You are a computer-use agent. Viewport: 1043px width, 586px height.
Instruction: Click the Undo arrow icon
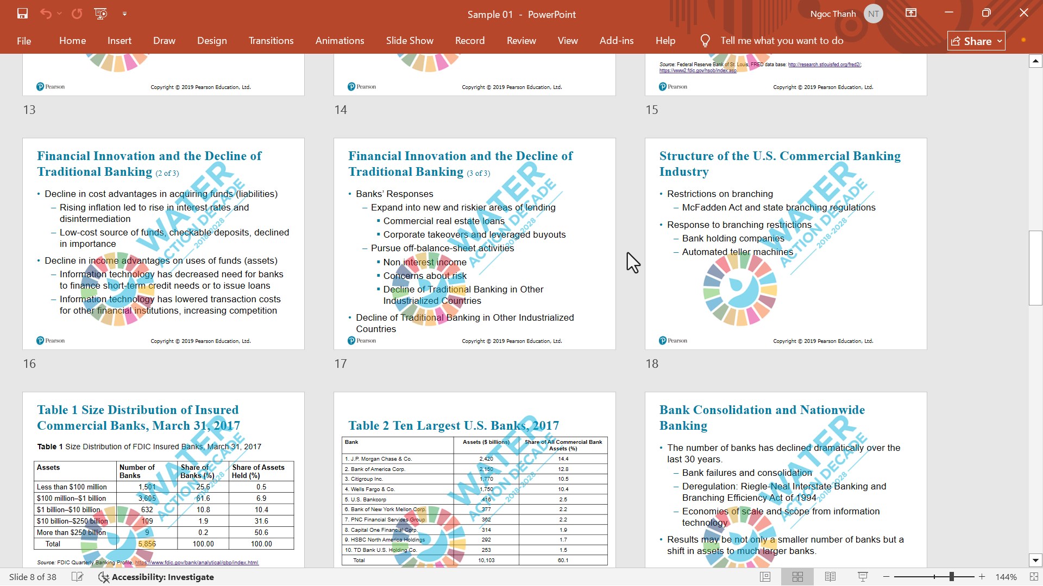pyautogui.click(x=46, y=14)
